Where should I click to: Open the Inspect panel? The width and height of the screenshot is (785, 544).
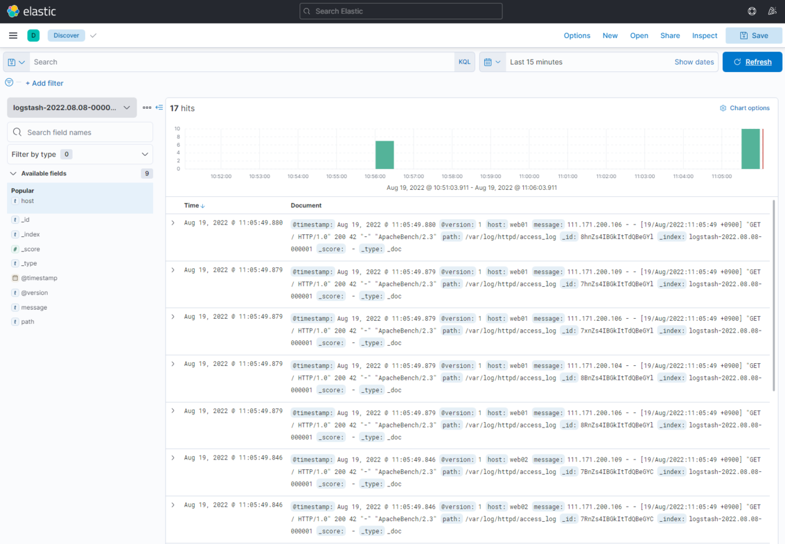point(705,35)
